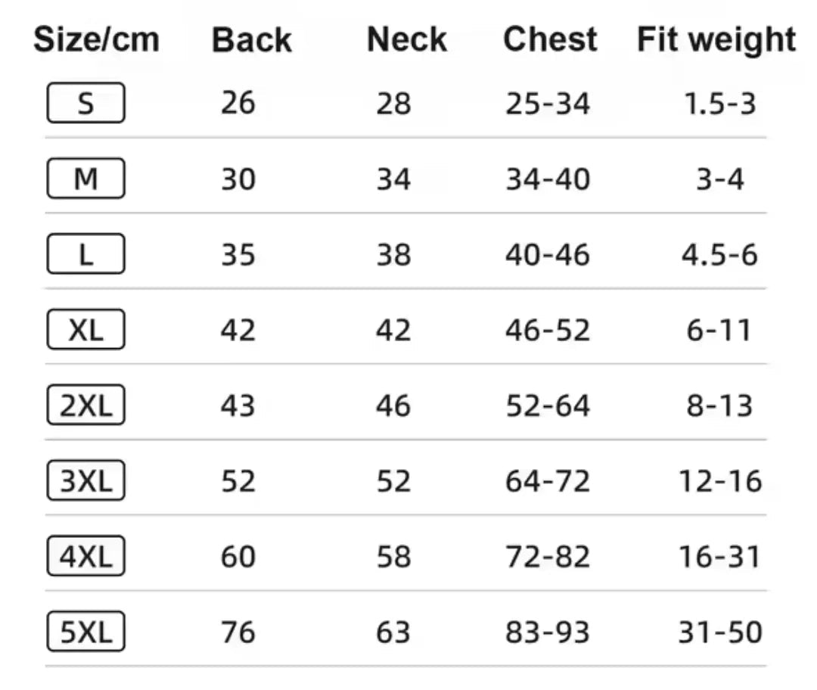Screen dimensions: 817x690
Task: Click the 25-34 chest value
Action: [x=548, y=103]
